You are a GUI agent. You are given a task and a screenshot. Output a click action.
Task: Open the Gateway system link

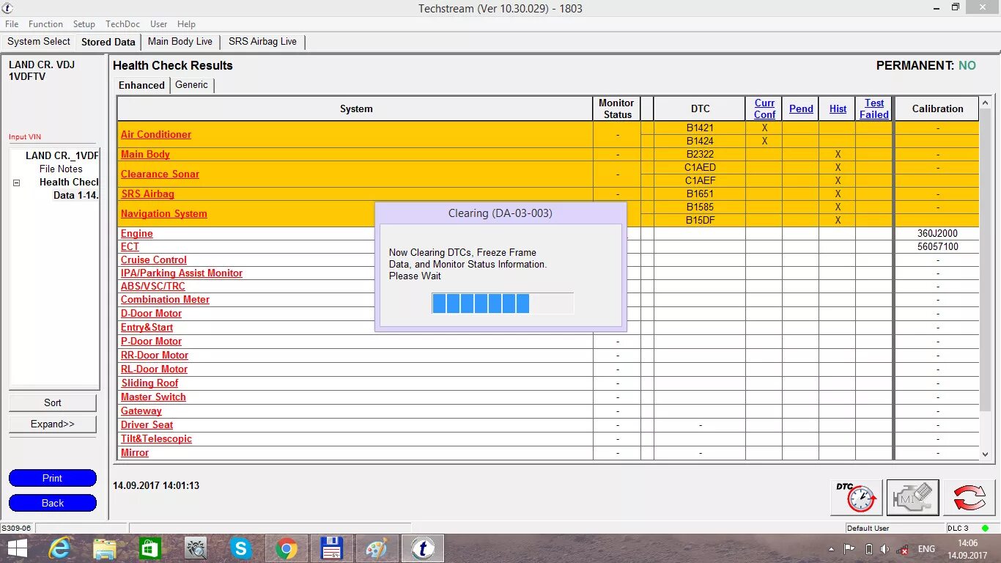coord(141,411)
